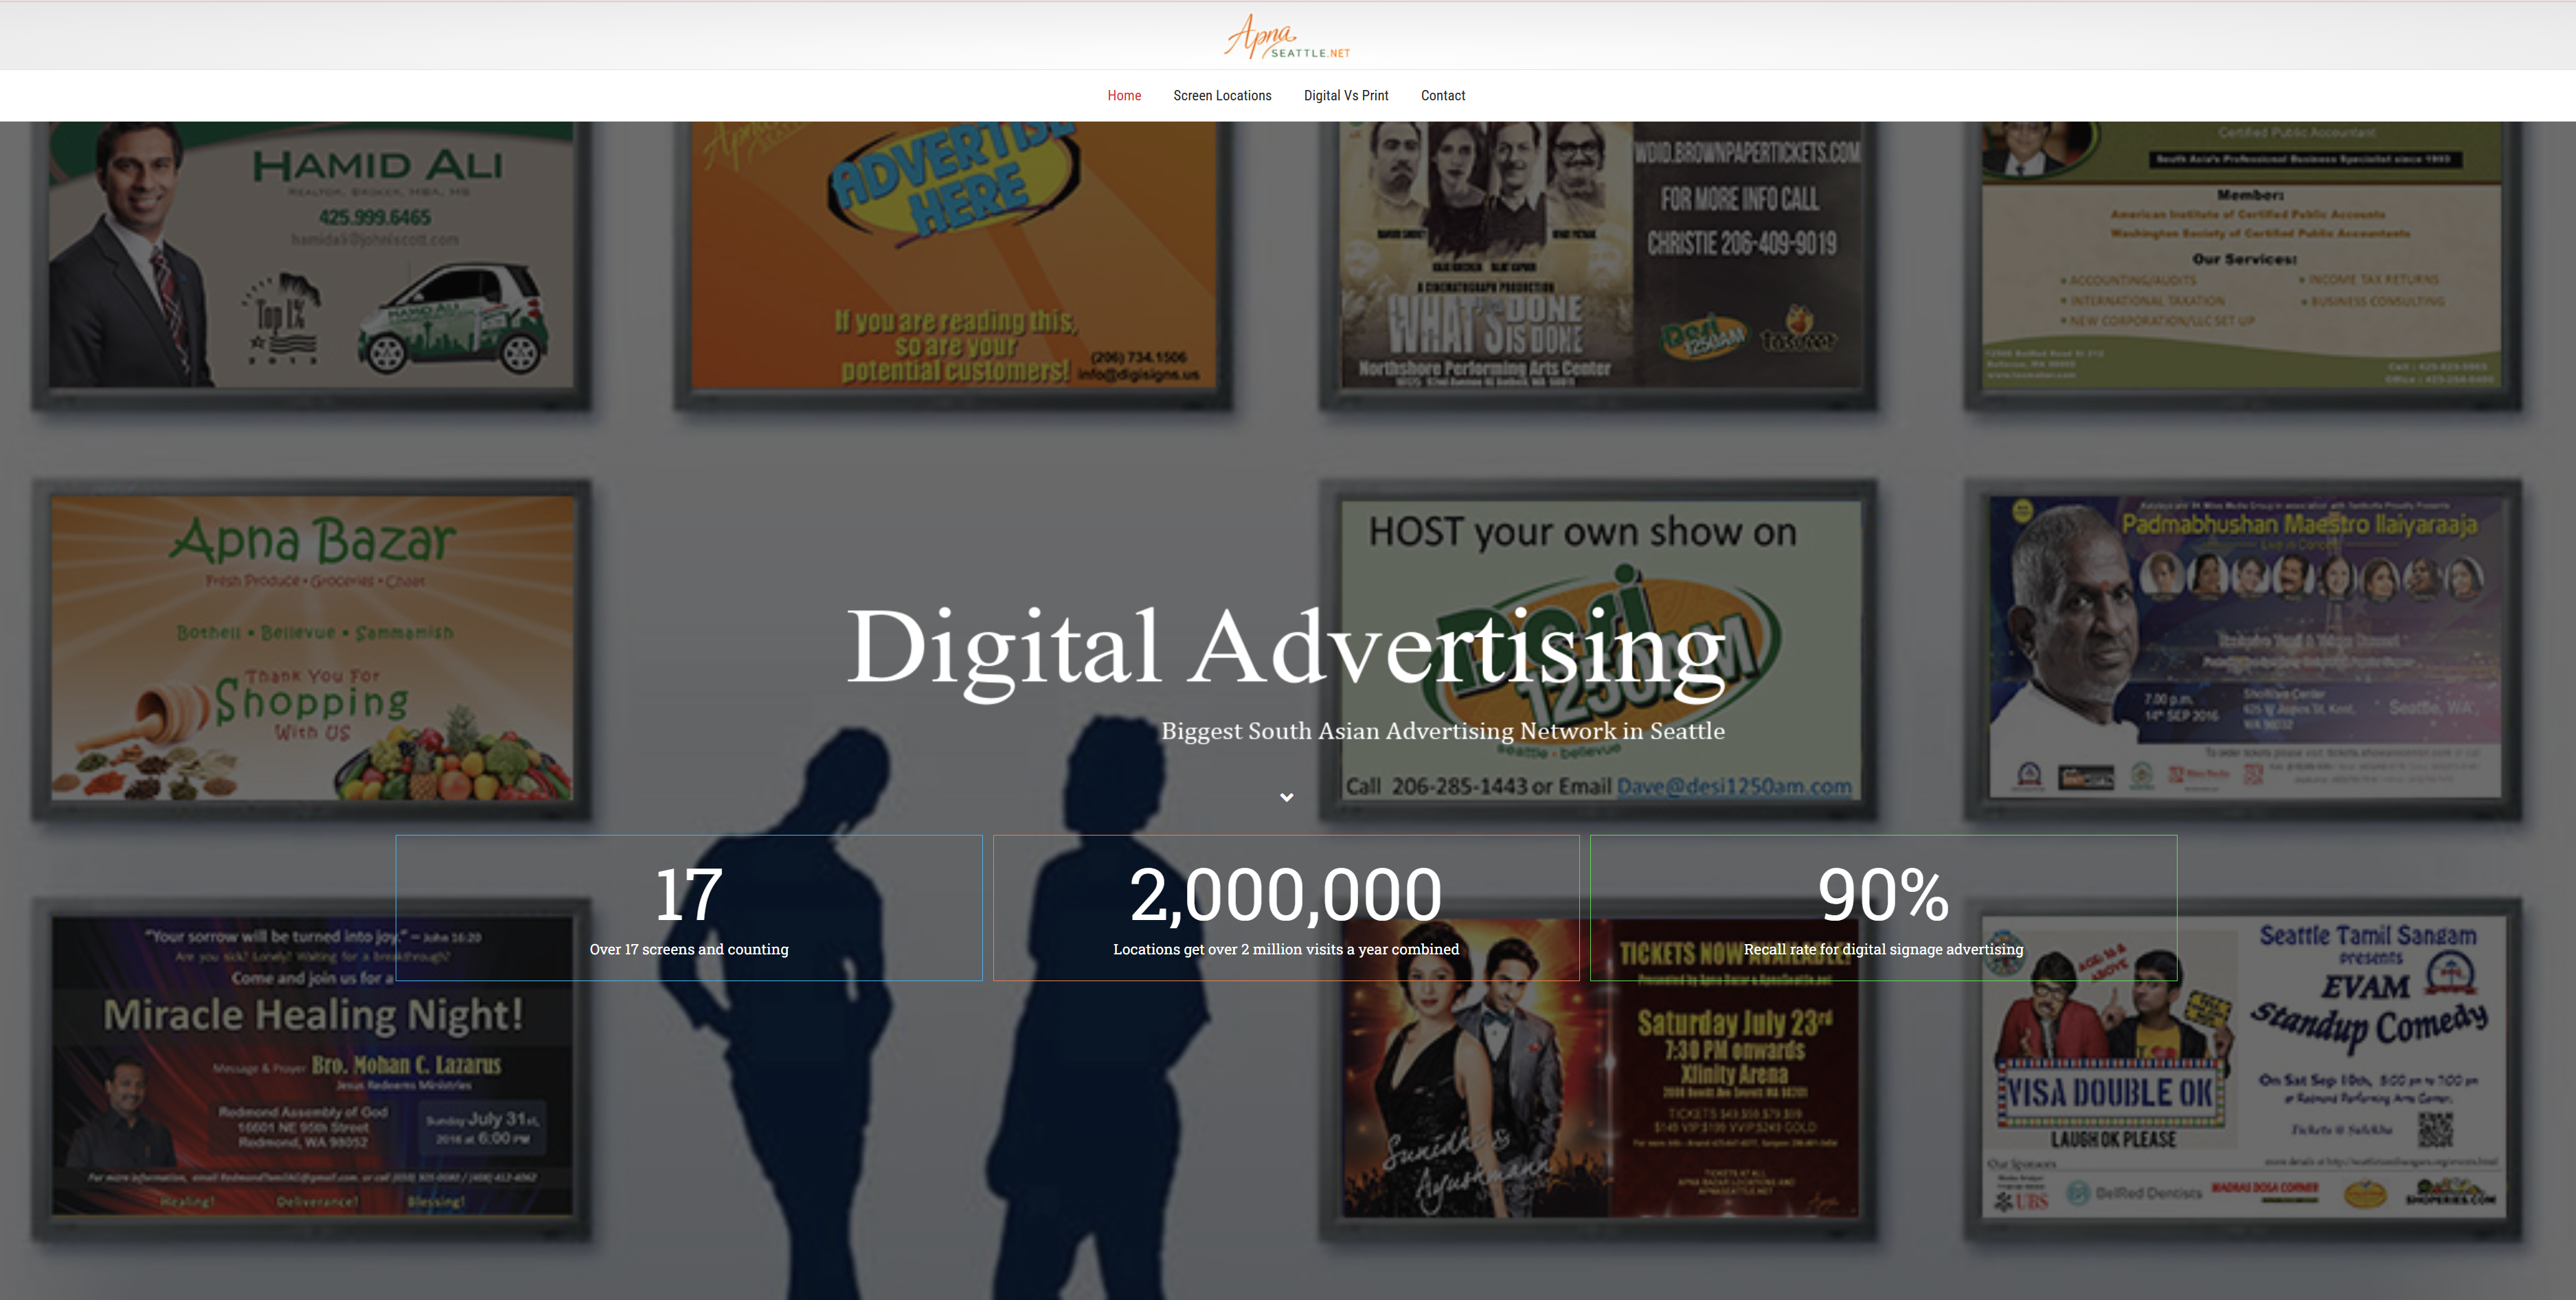This screenshot has width=2576, height=1300.
Task: Click the scroll-down chevron below the subtitle
Action: [x=1287, y=797]
